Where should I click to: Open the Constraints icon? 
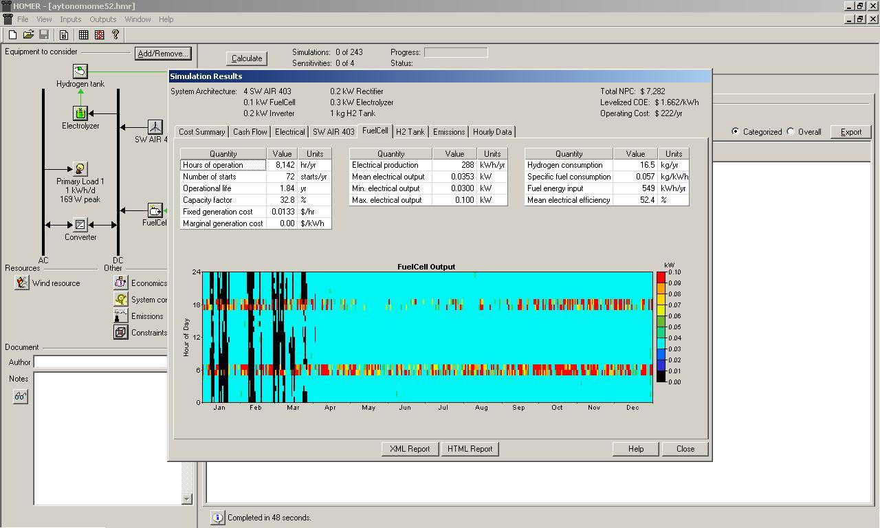pos(121,332)
